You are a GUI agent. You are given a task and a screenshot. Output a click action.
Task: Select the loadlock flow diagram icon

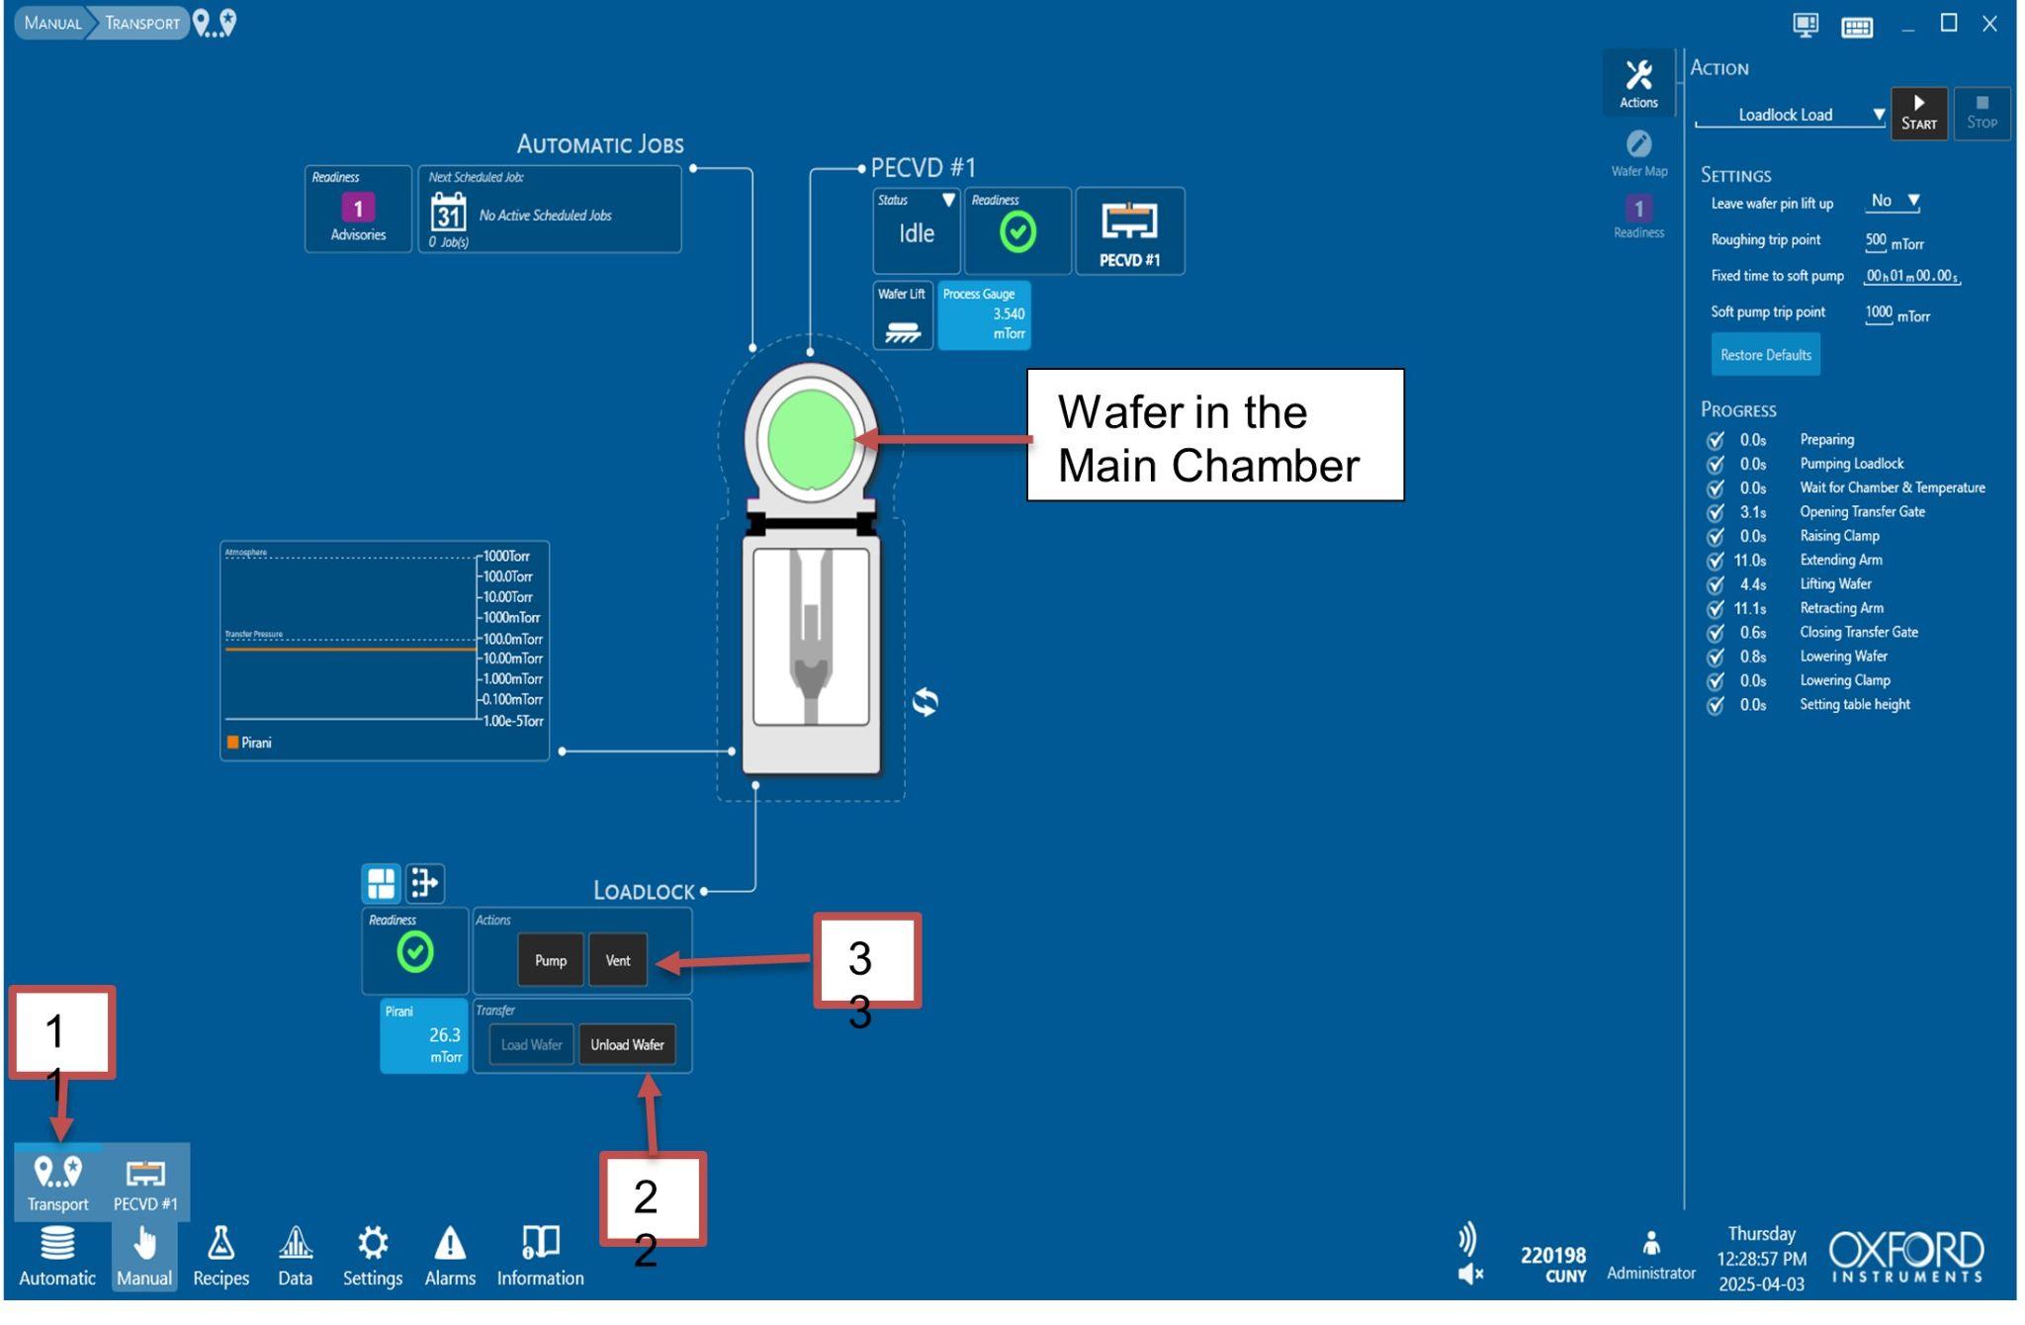pyautogui.click(x=425, y=883)
